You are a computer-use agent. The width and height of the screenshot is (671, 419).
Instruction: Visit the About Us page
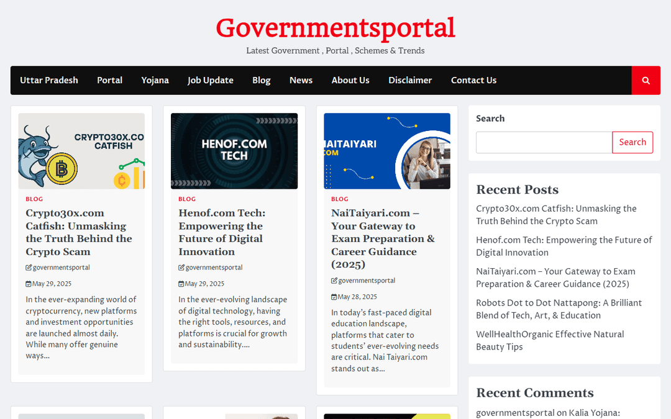(350, 80)
